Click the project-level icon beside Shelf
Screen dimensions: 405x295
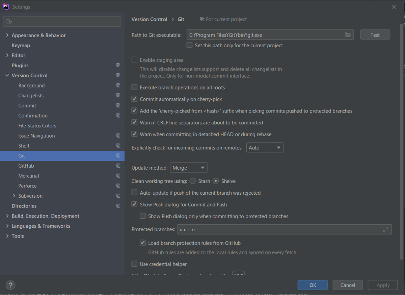tap(118, 146)
